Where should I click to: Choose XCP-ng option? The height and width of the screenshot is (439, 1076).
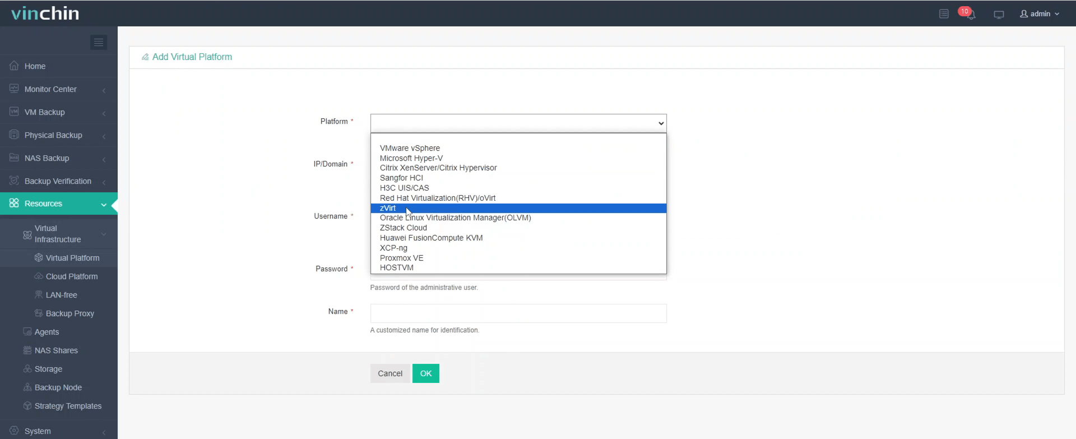point(518,248)
